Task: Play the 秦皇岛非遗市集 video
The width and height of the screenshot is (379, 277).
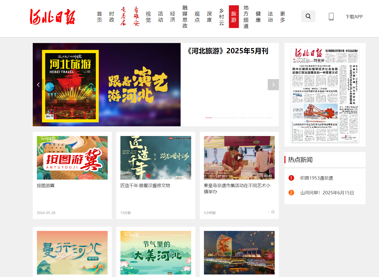Action: pos(239,158)
